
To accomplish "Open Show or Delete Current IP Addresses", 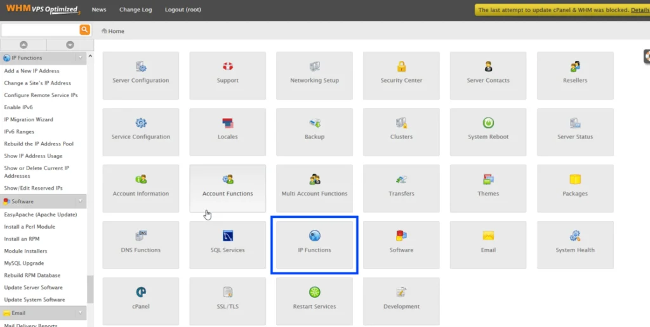I will point(36,172).
